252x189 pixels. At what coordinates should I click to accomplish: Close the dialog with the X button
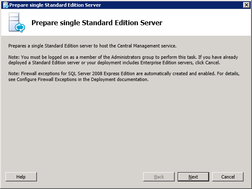[x=247, y=5]
